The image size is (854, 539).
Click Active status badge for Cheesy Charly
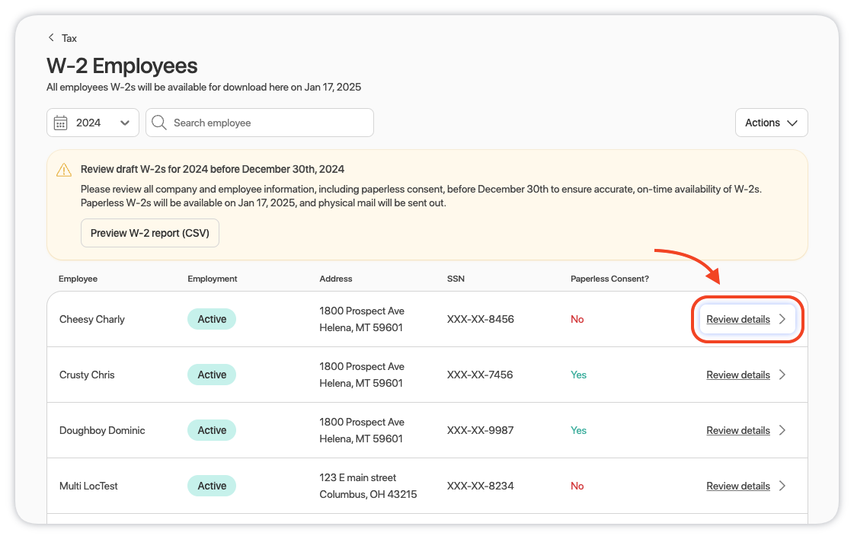pyautogui.click(x=212, y=320)
